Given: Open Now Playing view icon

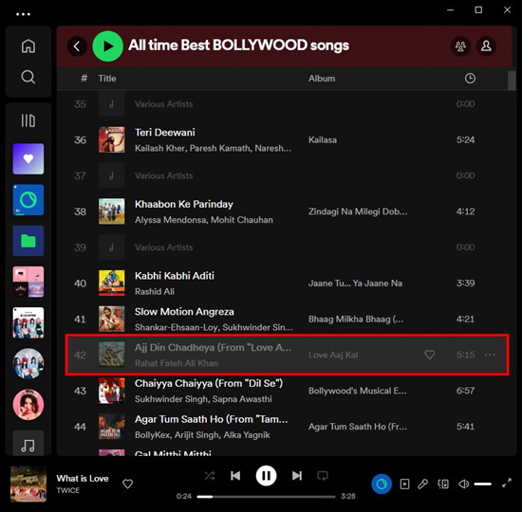Looking at the screenshot, I should point(404,484).
